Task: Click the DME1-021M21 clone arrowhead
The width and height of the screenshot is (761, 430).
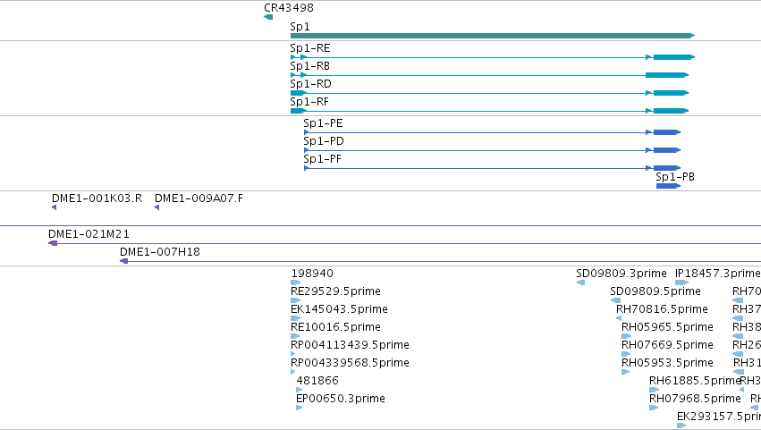Action: pos(53,243)
